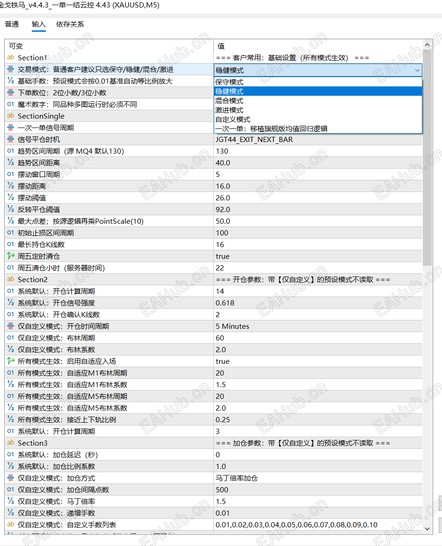
Task: Edit 开仓信号强度 value 0.618
Action: [x=318, y=303]
